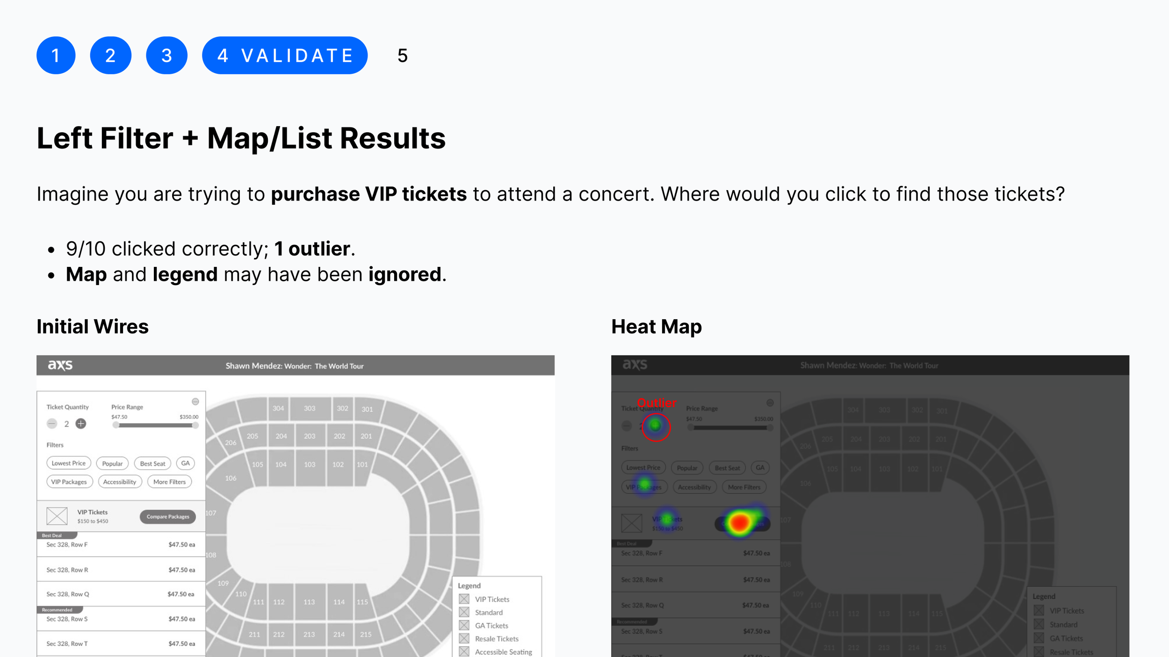1169x657 pixels.
Task: Click the minus icon for ticket quantity
Action: (x=52, y=424)
